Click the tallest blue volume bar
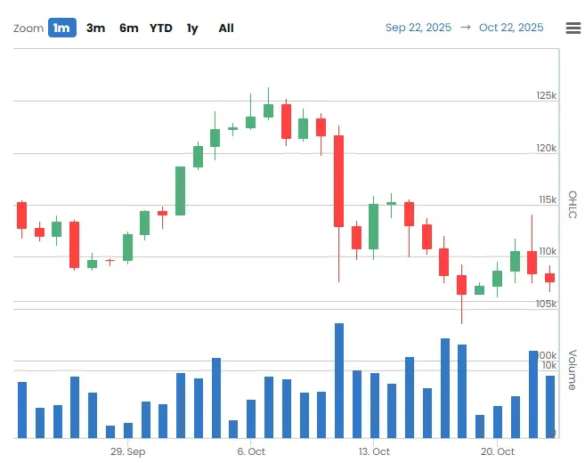 click(339, 380)
